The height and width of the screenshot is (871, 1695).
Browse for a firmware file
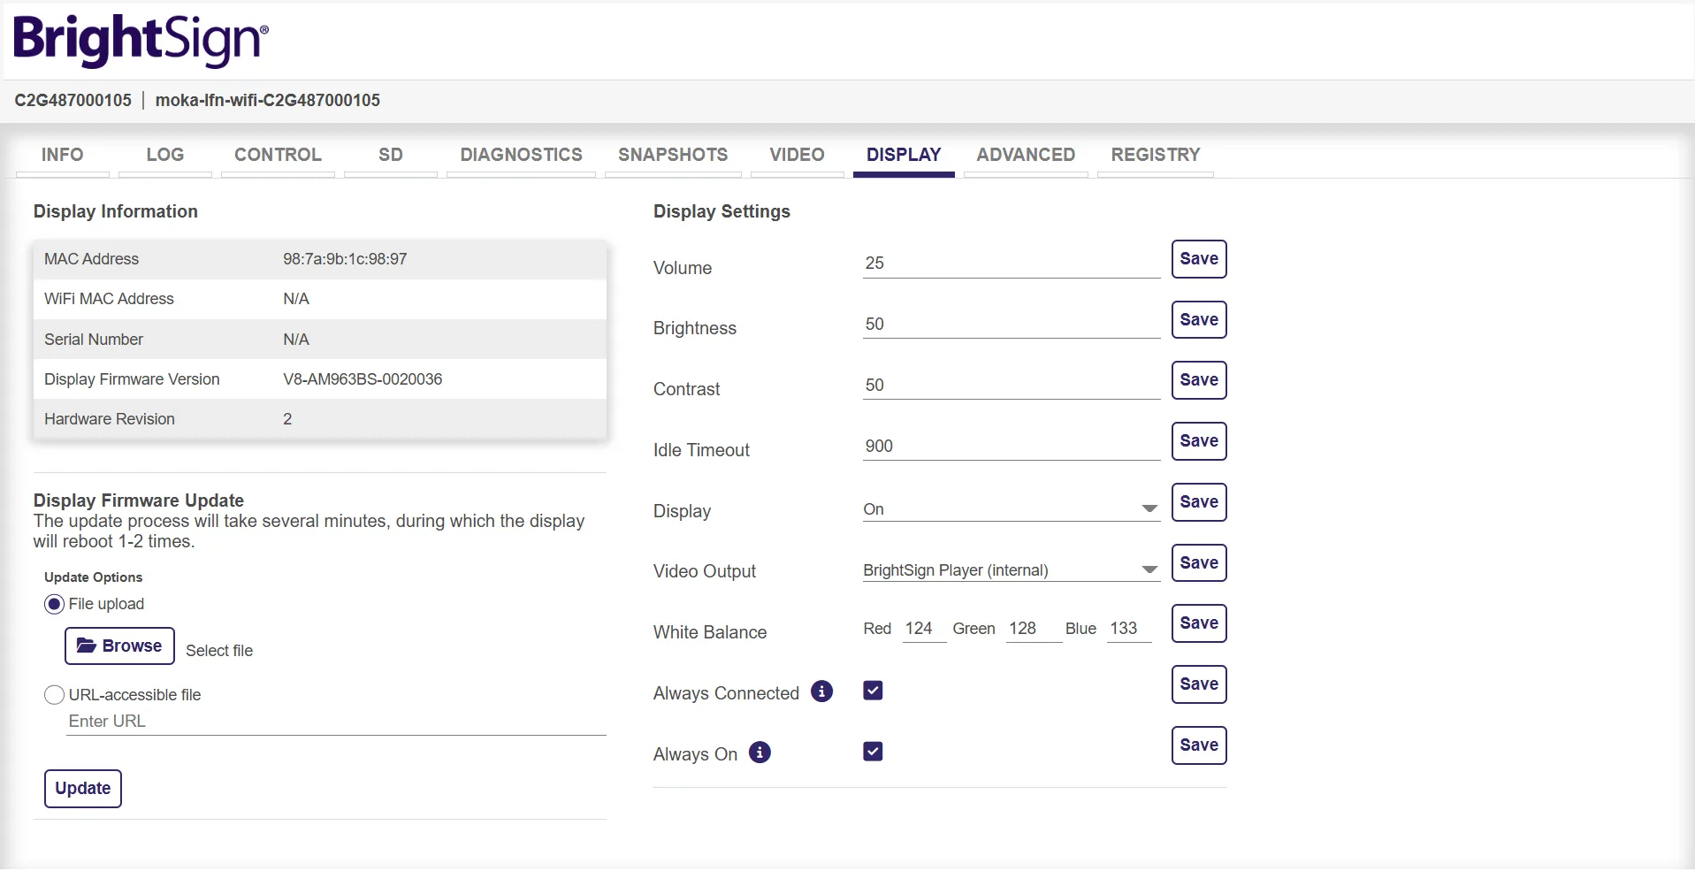119,646
